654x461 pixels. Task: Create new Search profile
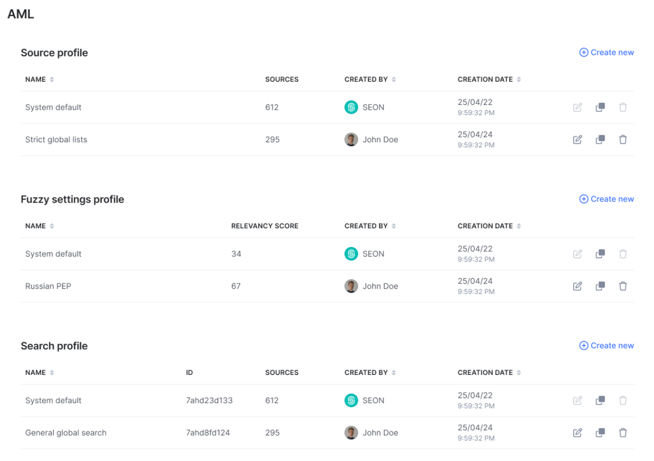tap(606, 345)
